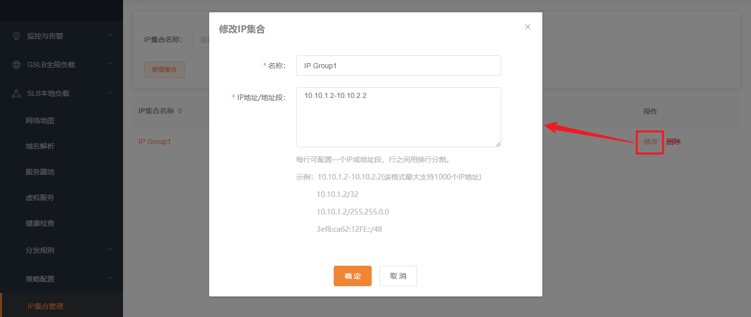
Task: Open 服务器池 in the sidebar
Action: tap(40, 172)
